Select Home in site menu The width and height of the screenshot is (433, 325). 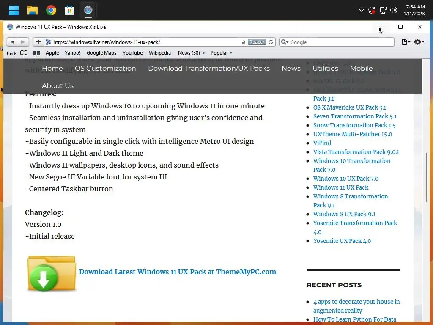click(52, 68)
